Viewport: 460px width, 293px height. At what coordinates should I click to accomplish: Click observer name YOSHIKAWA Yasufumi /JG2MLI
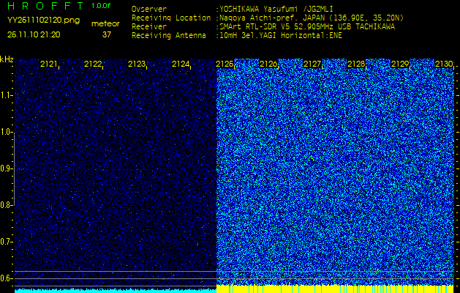(x=276, y=9)
